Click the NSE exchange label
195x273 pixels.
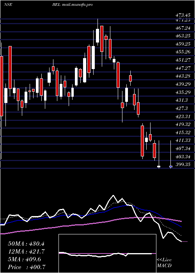8,5
